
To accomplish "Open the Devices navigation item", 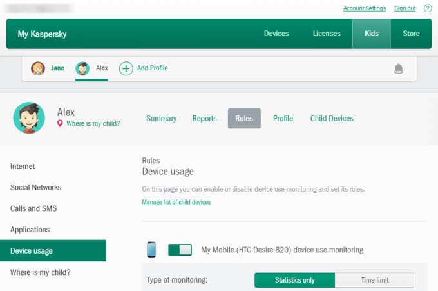I will tap(276, 34).
